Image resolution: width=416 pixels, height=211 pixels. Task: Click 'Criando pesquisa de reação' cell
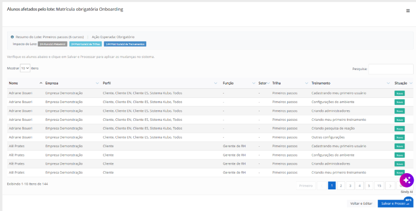pyautogui.click(x=334, y=129)
